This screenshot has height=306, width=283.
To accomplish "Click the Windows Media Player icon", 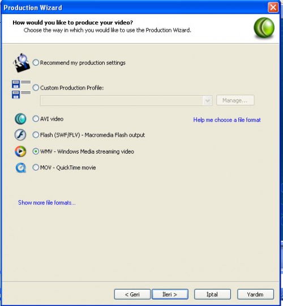I will (x=20, y=151).
